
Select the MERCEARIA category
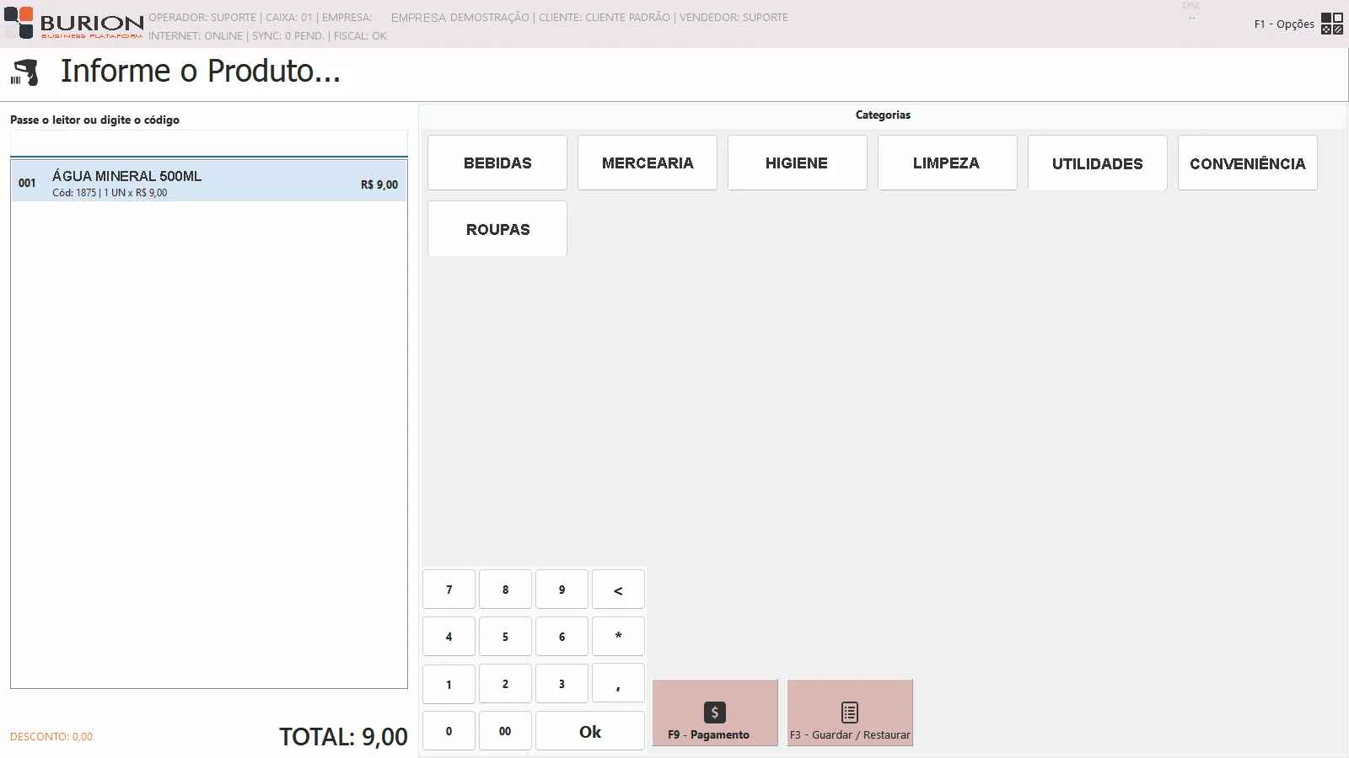[x=648, y=163]
